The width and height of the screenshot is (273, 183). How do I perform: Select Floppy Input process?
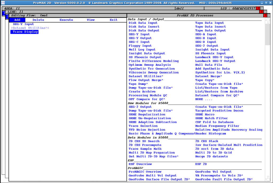(x=140, y=46)
